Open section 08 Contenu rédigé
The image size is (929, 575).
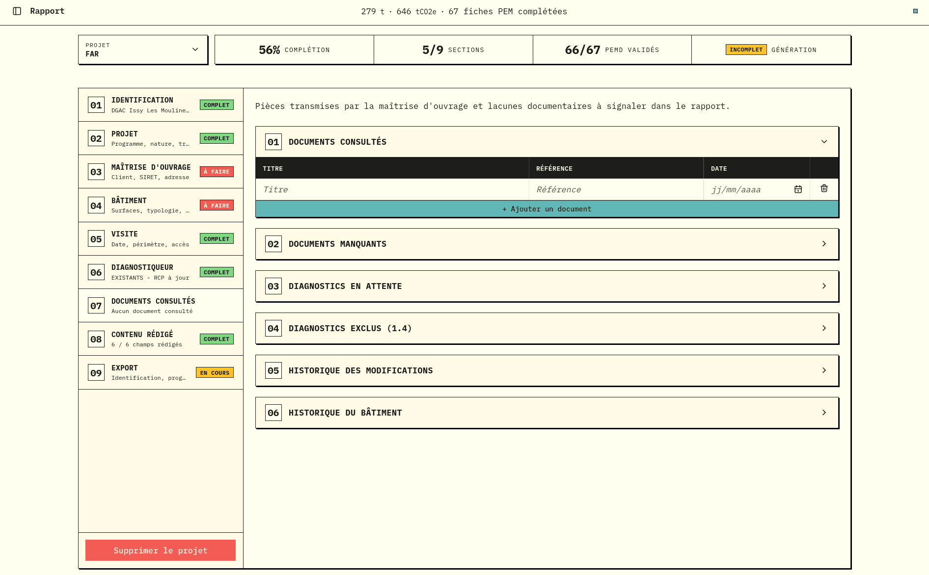click(161, 339)
